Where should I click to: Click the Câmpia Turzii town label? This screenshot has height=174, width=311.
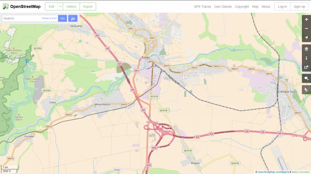coord(288,92)
